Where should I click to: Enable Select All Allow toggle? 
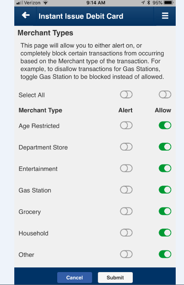[x=165, y=95]
